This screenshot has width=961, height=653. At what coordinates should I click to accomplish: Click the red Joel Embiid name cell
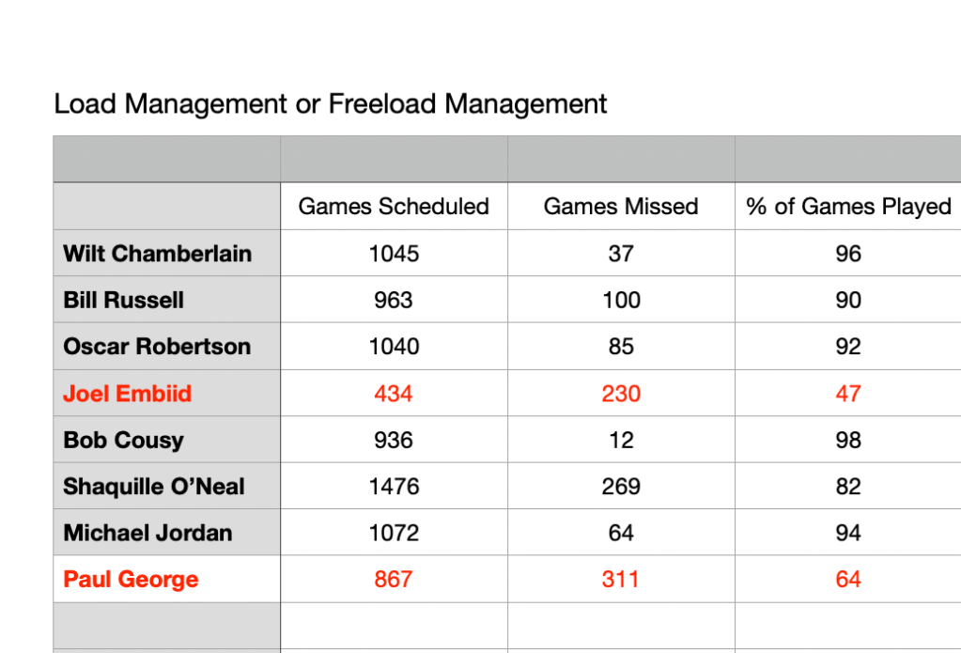(127, 394)
